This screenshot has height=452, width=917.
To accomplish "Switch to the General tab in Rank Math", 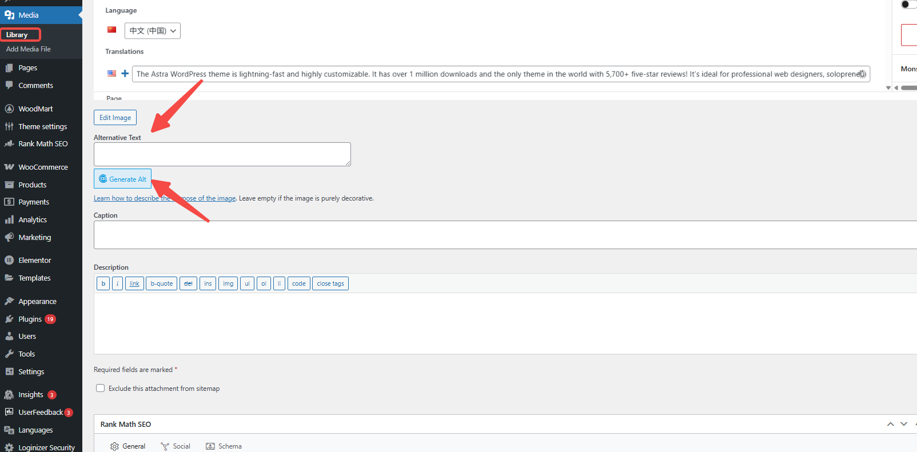I will tap(128, 446).
